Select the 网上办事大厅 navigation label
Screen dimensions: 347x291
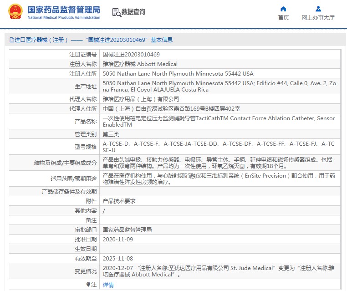(x=318, y=17)
